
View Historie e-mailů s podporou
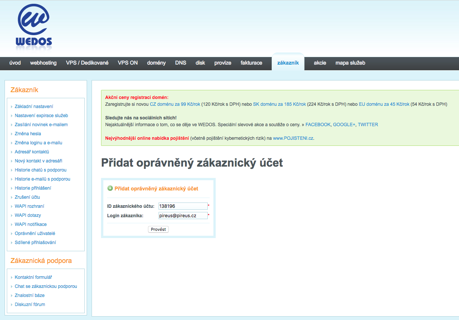(x=42, y=179)
